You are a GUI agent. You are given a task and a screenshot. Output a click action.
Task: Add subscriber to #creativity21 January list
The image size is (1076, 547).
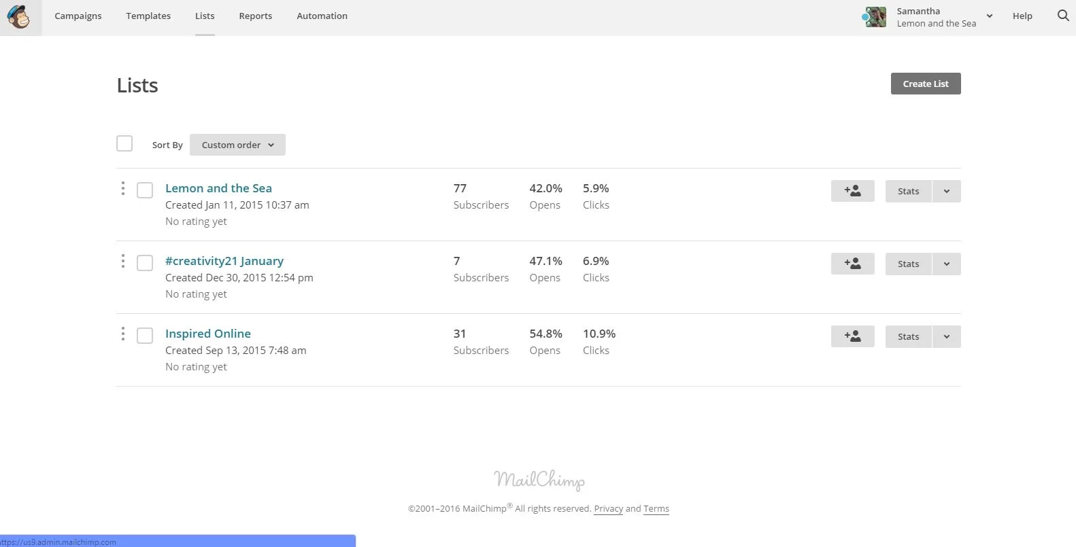tap(852, 264)
